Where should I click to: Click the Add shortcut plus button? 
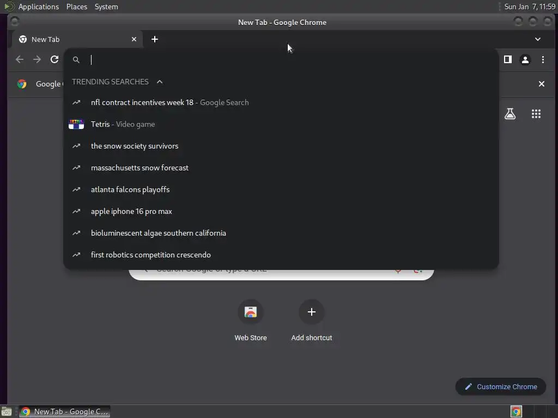[x=311, y=312]
